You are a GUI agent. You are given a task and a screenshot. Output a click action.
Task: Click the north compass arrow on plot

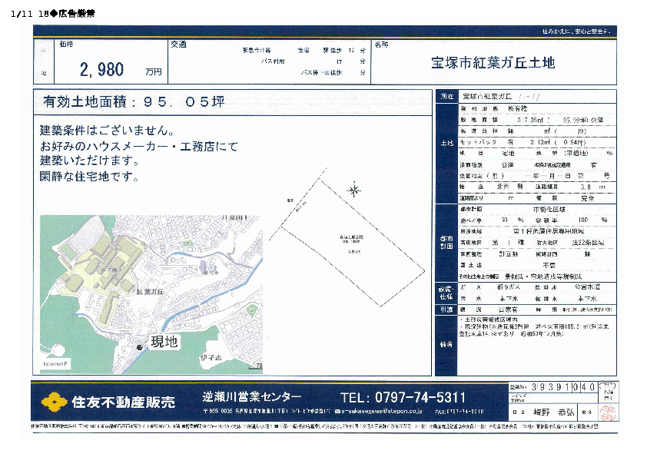(354, 188)
